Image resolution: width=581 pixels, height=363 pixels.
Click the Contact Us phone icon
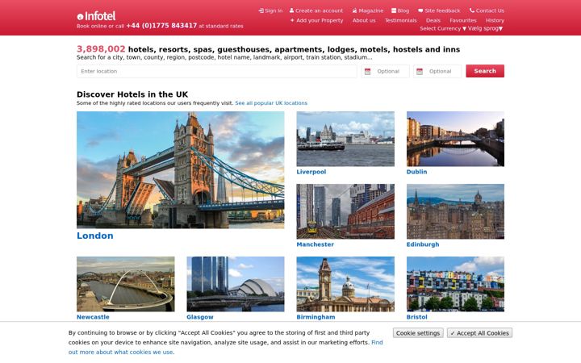click(472, 10)
